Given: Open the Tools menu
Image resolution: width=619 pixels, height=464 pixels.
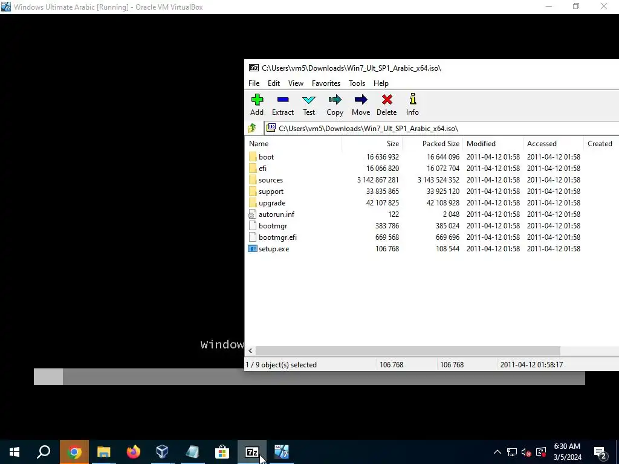Looking at the screenshot, I should [x=357, y=83].
